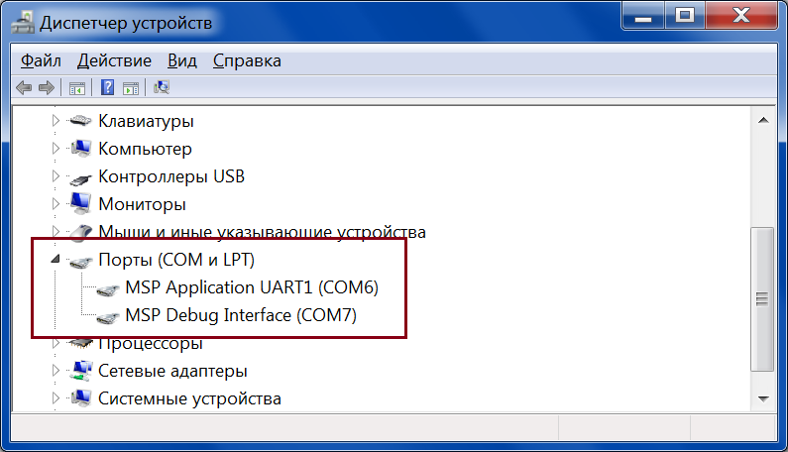Open Help via the blue question-mark icon
Viewport: 788px width, 452px height.
point(107,87)
